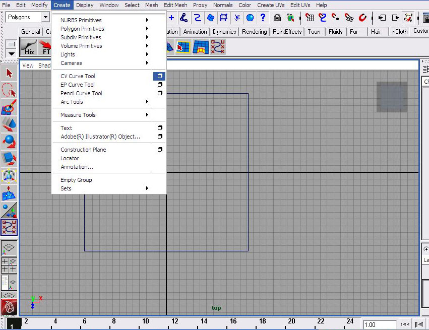Click the blue mesh with yellow arch shelf icon

pos(201,47)
